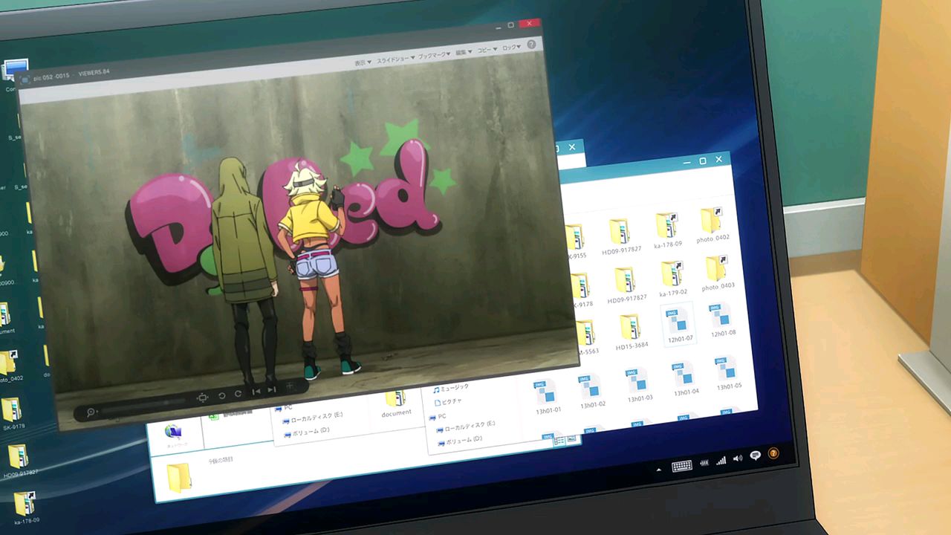Select HD09-917827 folder beside ka-178-09
Image resolution: width=951 pixels, height=535 pixels.
coord(620,236)
